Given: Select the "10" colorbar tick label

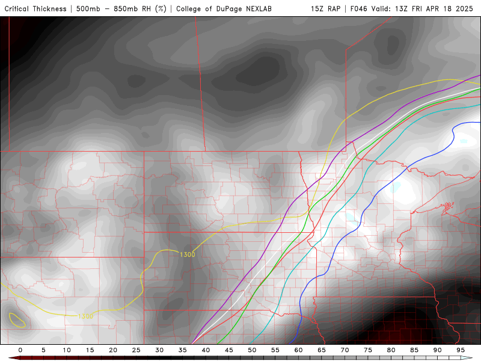Looking at the screenshot, I should coord(67,350).
